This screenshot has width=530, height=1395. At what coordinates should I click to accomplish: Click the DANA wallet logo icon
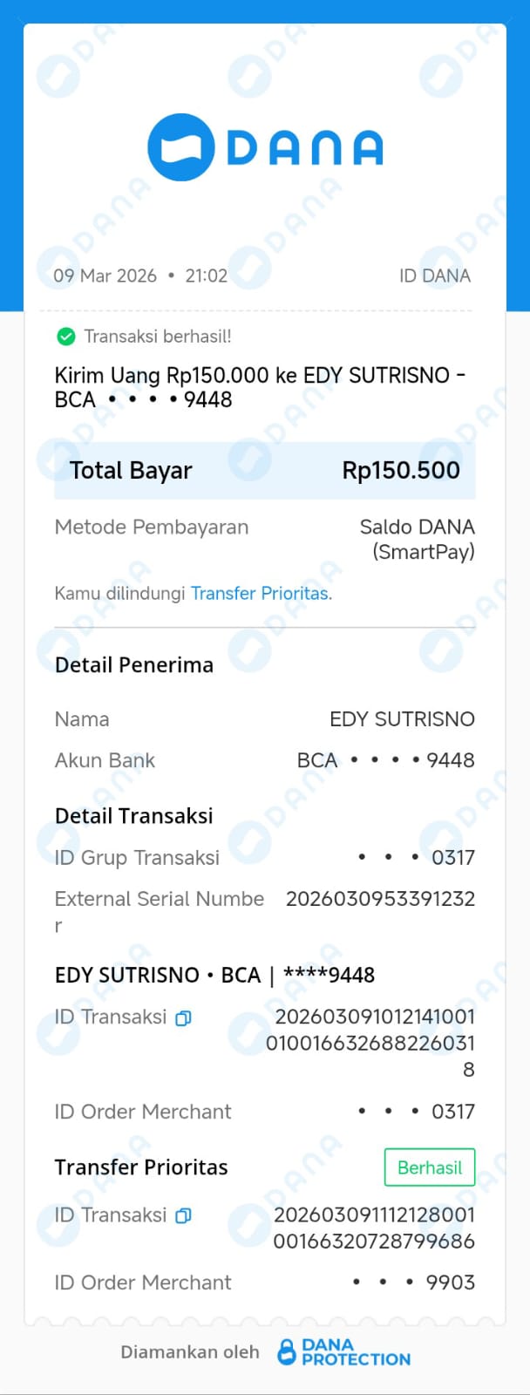coord(180,147)
